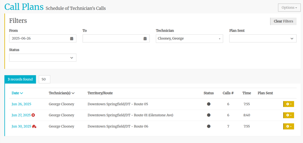Click the From date field with 2025-06-26
The height and width of the screenshot is (143, 303).
39,39
